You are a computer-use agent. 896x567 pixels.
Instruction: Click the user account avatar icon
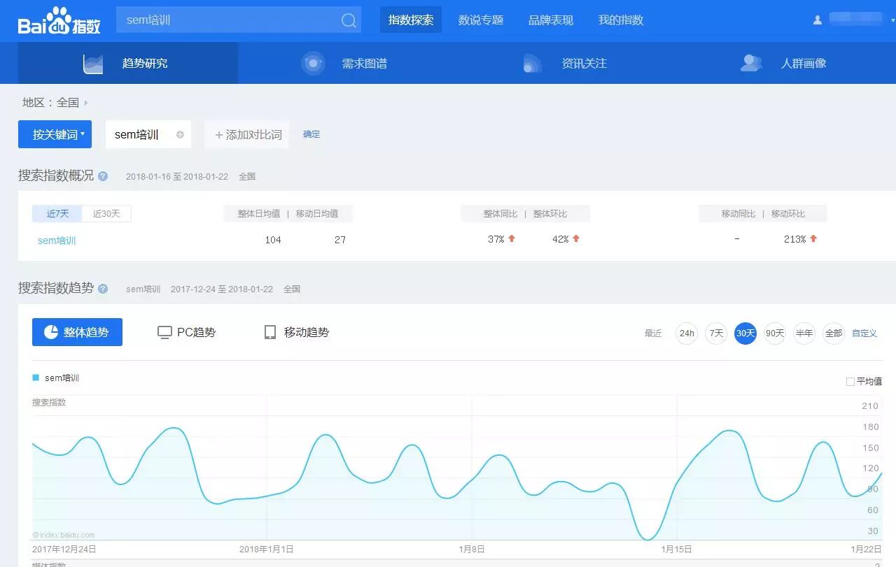(x=817, y=20)
